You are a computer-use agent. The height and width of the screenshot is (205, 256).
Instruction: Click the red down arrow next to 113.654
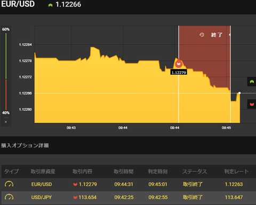click(x=75, y=198)
